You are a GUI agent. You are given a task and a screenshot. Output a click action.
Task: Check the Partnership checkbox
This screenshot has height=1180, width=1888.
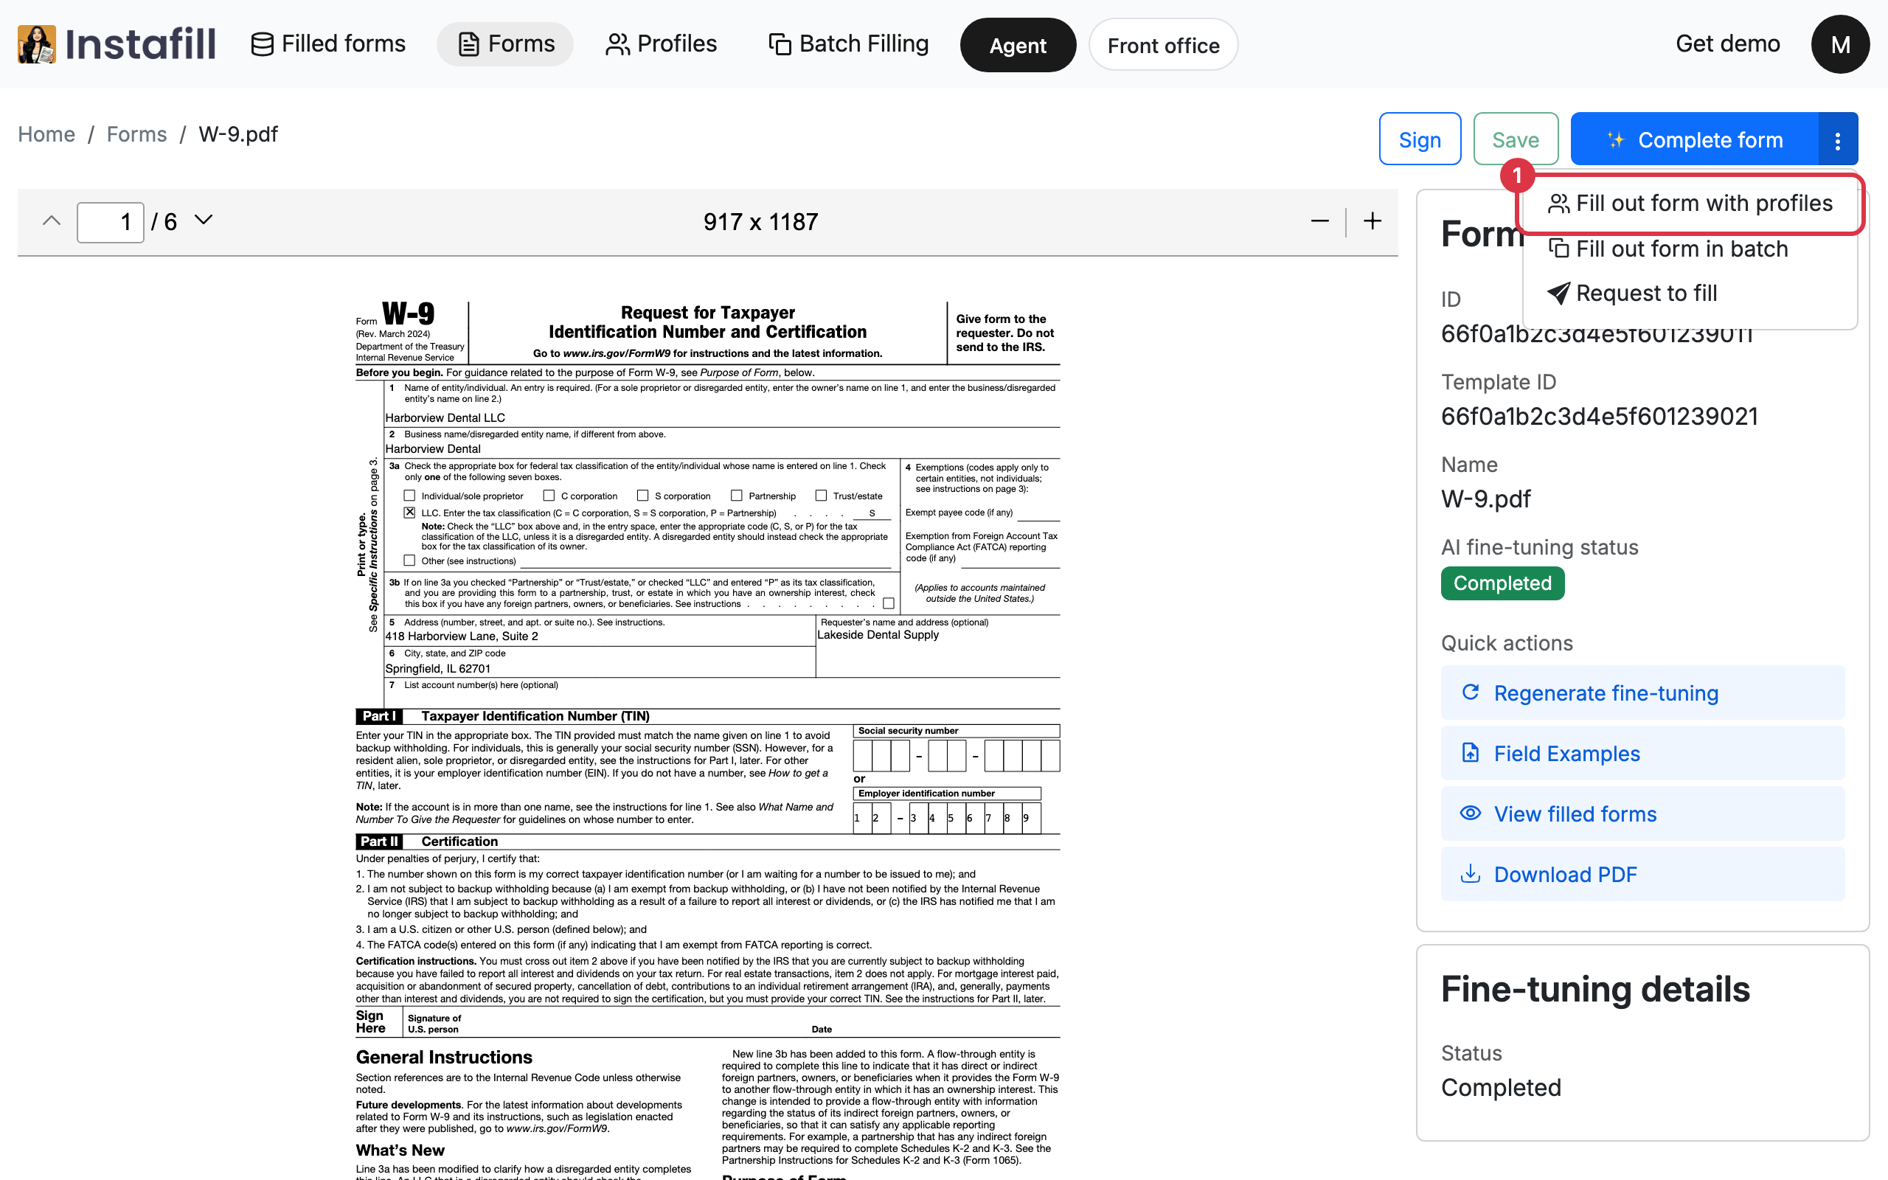tap(737, 496)
